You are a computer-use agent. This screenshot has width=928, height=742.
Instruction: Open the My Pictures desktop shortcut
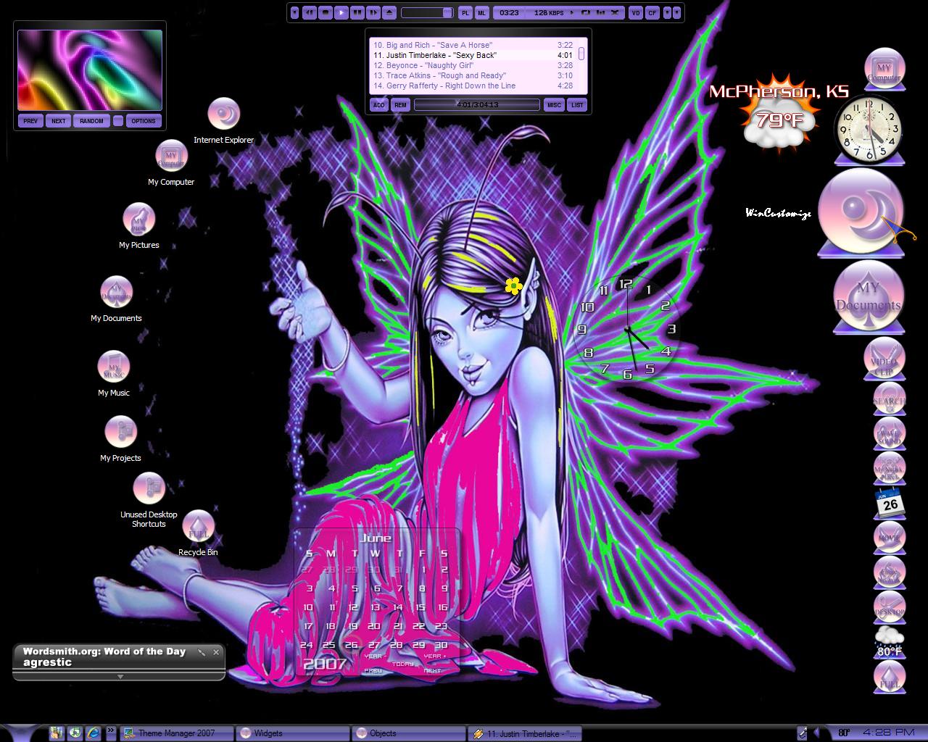pyautogui.click(x=138, y=220)
